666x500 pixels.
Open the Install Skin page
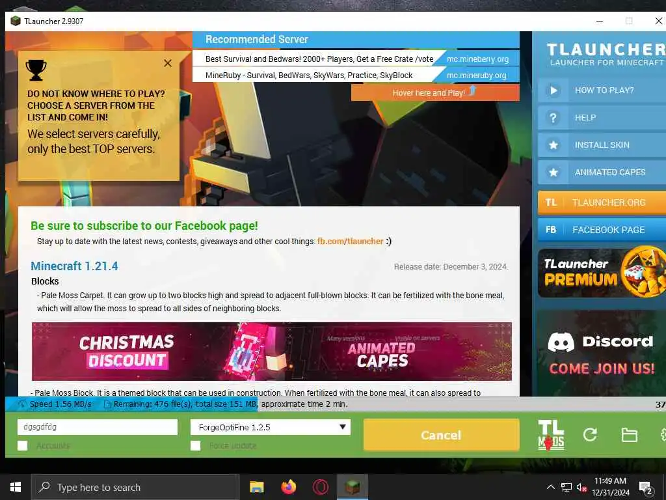(602, 145)
